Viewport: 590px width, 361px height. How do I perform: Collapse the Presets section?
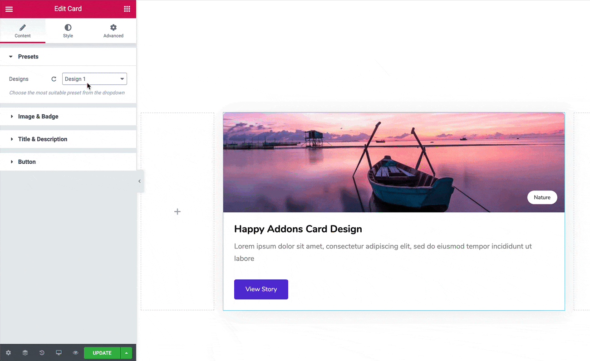29,56
